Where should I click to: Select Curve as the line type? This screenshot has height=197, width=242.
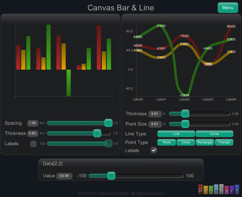tap(214, 134)
